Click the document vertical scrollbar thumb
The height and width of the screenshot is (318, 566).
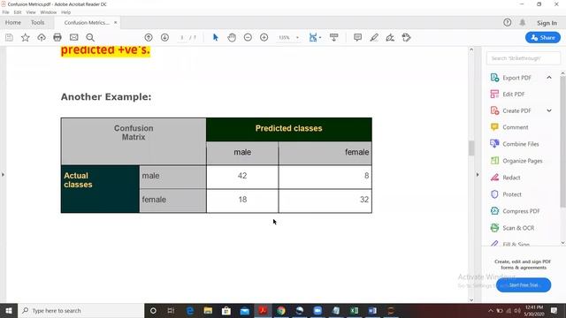pyautogui.click(x=471, y=148)
